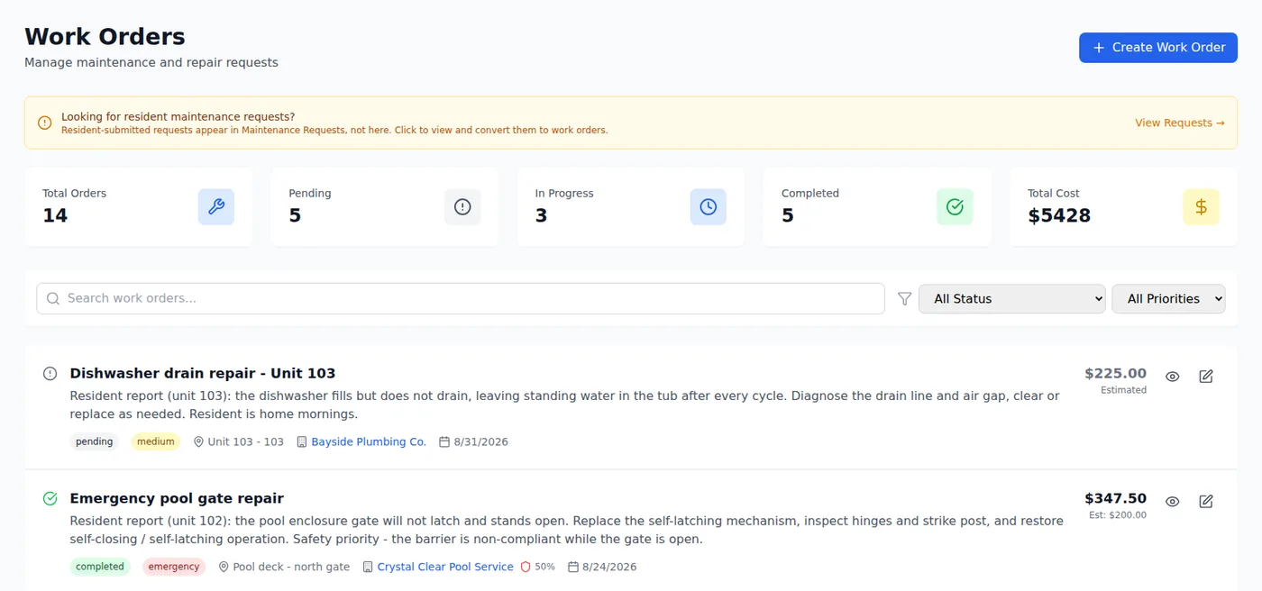The image size is (1262, 591).
Task: Click the completed status badge
Action: pos(100,568)
